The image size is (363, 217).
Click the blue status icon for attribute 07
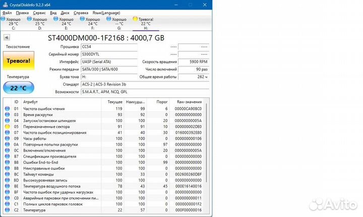click(8, 133)
